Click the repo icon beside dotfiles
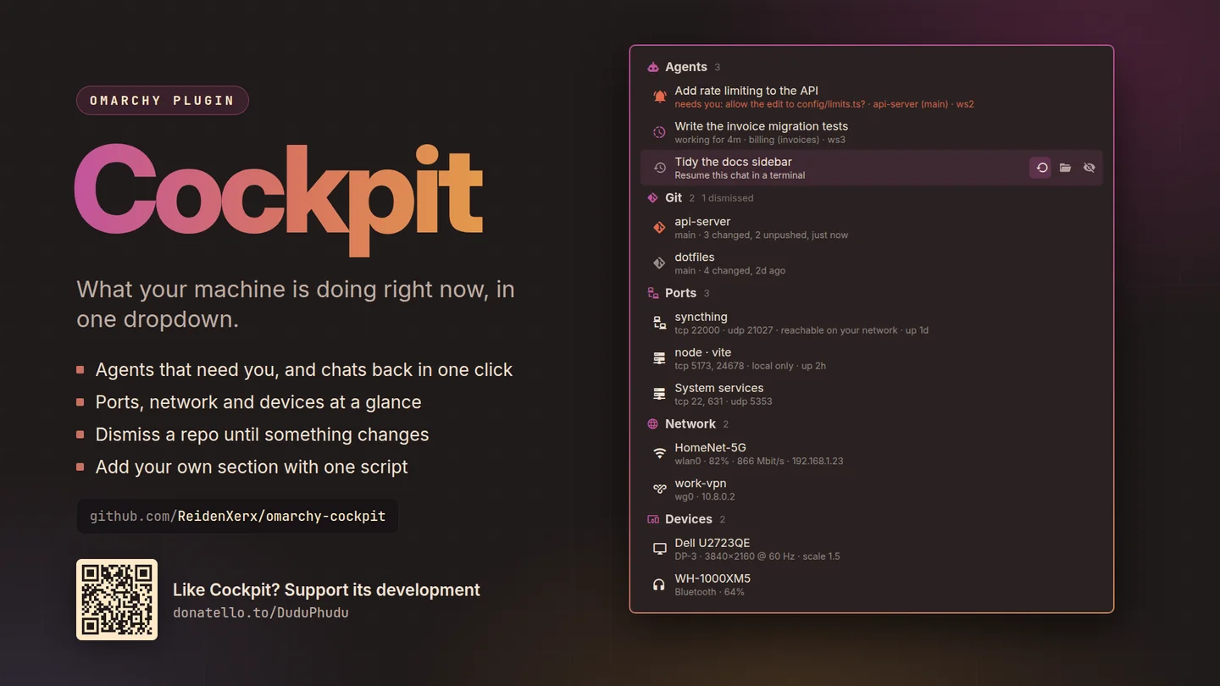This screenshot has width=1220, height=686. pyautogui.click(x=659, y=263)
